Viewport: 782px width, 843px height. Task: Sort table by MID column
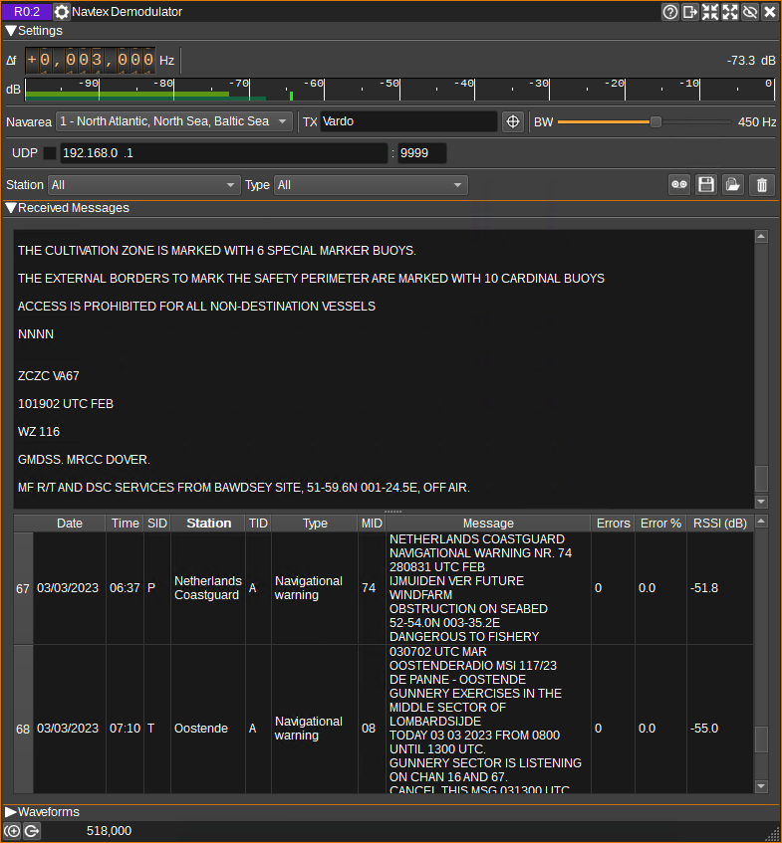tap(372, 524)
